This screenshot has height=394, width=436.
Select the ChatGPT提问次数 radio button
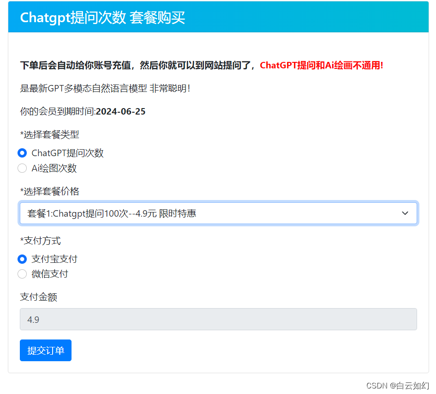point(22,153)
